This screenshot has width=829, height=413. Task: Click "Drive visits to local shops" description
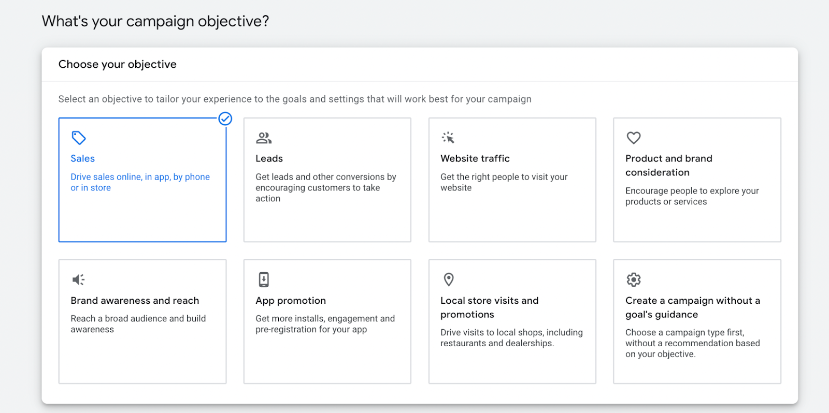coord(511,338)
